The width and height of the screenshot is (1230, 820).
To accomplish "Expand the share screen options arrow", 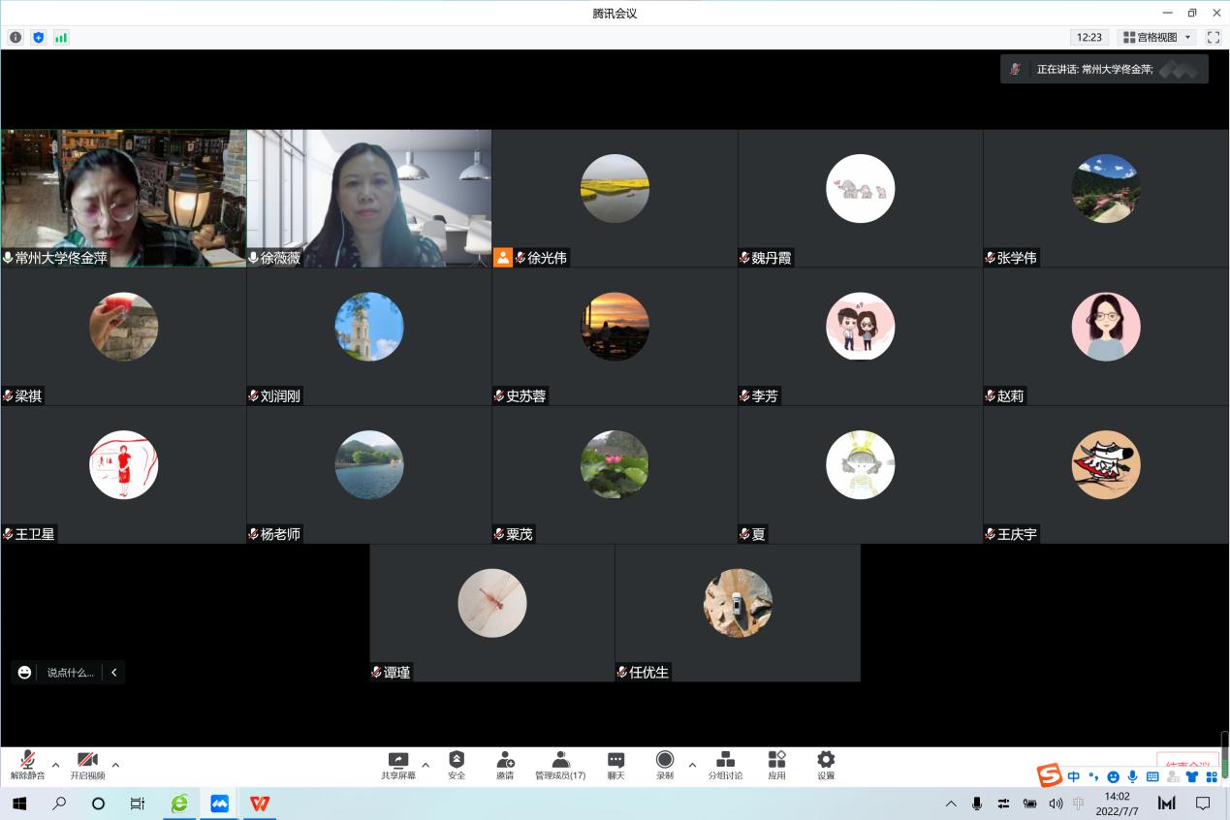I will 425,765.
